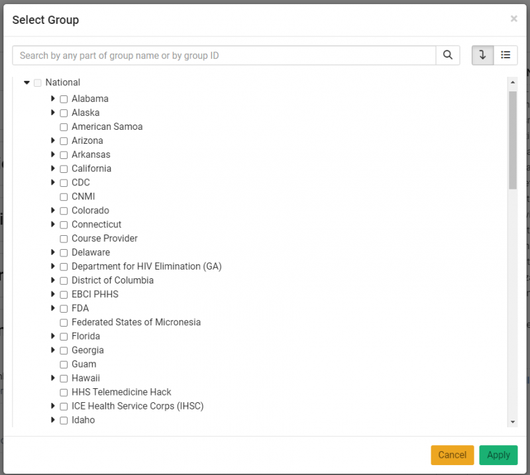Select the Guam checkbox

coord(64,364)
